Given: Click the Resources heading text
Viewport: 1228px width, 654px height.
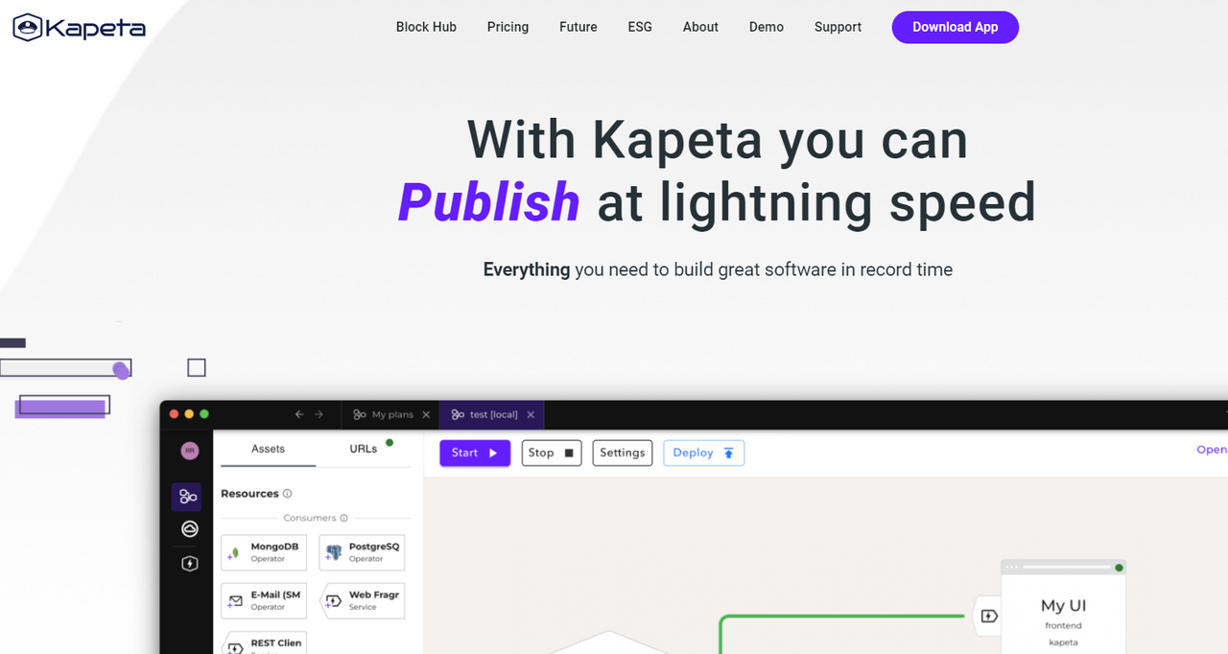Looking at the screenshot, I should [x=249, y=494].
